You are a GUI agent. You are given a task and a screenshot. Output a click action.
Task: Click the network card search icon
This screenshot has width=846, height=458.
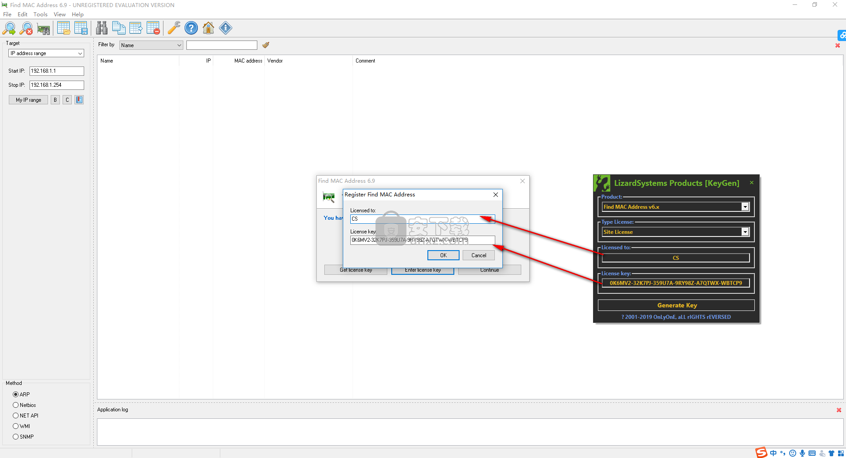tap(44, 29)
